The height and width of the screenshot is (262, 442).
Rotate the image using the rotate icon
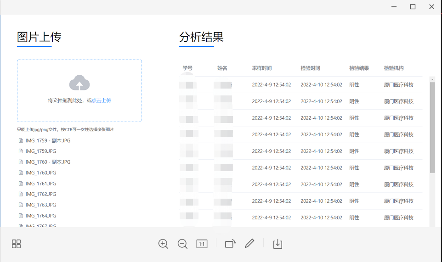(230, 244)
